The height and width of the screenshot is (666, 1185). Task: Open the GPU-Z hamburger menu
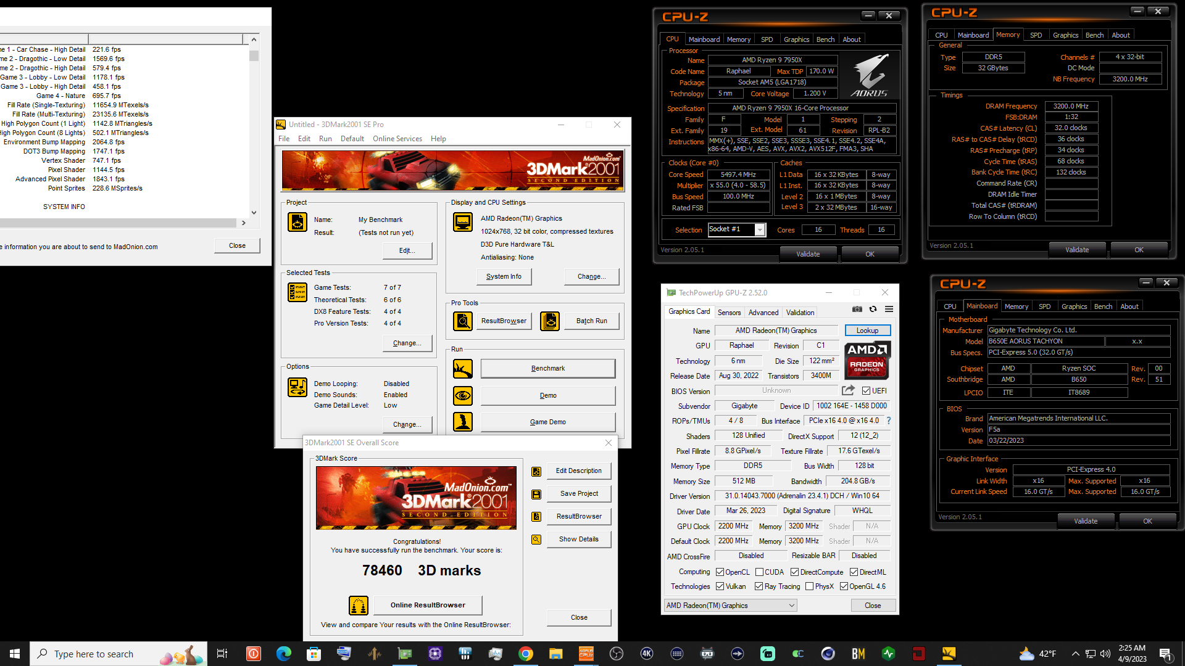889,309
